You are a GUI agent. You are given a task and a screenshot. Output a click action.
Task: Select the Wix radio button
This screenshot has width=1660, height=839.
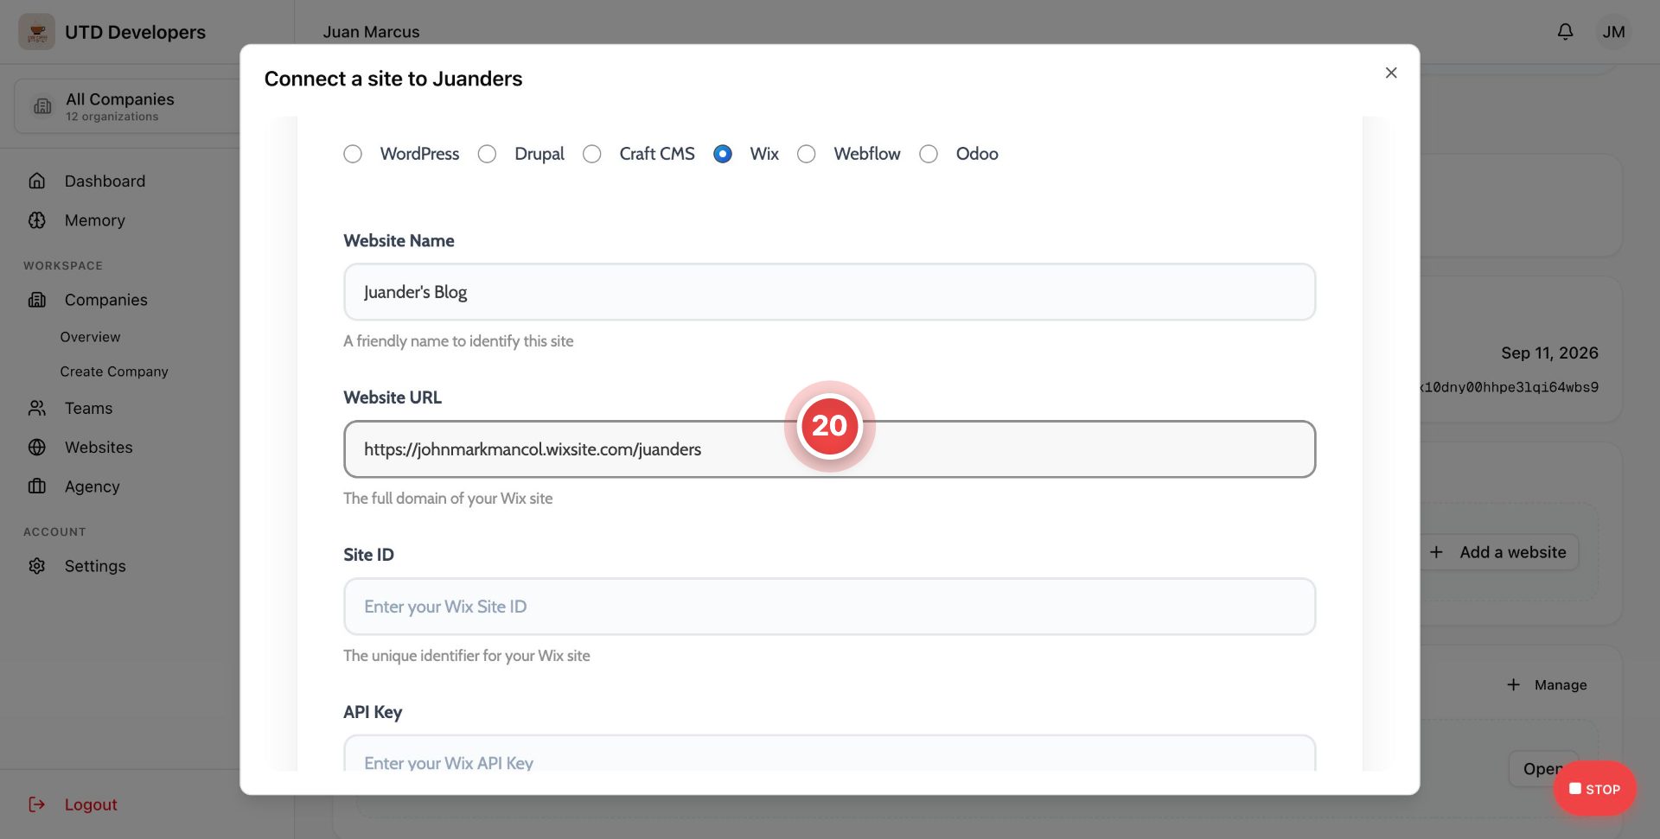[x=723, y=154]
